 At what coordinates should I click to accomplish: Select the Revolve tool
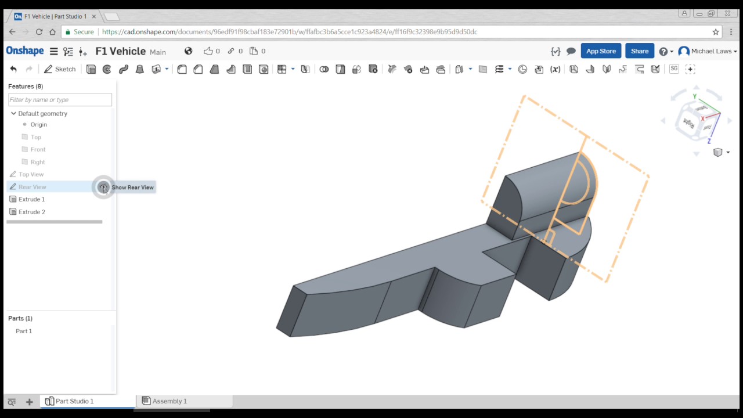coord(107,69)
